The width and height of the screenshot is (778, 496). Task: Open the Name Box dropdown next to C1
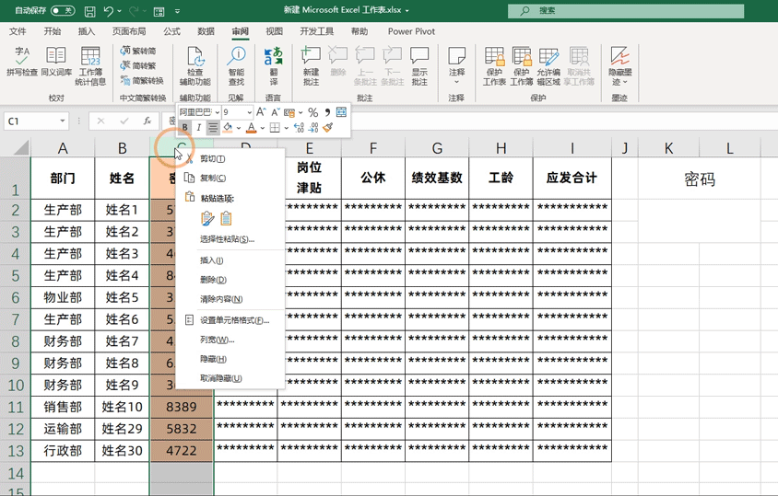tap(63, 121)
